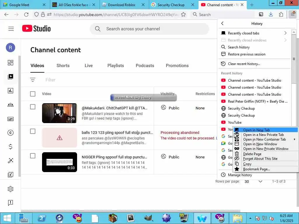Switch to the Promotions tab
The height and width of the screenshot is (224, 299).
[177, 66]
